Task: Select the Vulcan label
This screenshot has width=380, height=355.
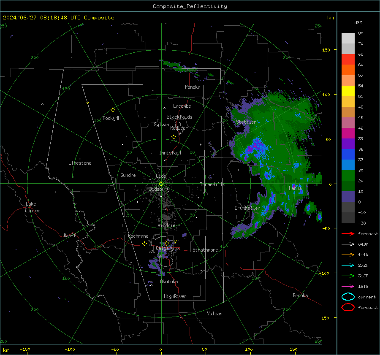Action: click(215, 314)
